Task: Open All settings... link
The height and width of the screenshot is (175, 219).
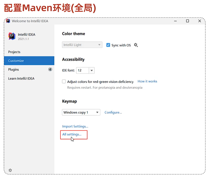Action: 72,134
